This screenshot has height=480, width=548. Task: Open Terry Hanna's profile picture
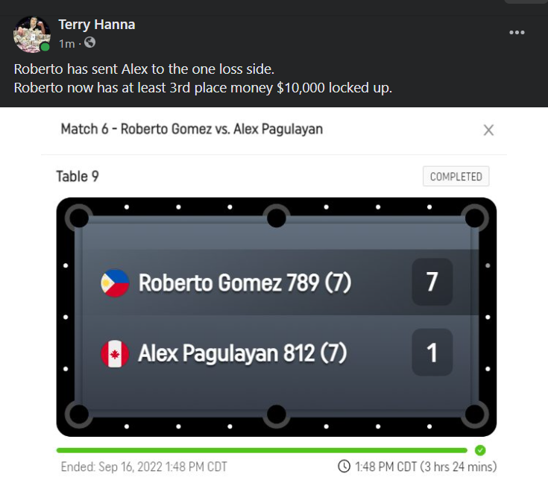click(x=31, y=34)
